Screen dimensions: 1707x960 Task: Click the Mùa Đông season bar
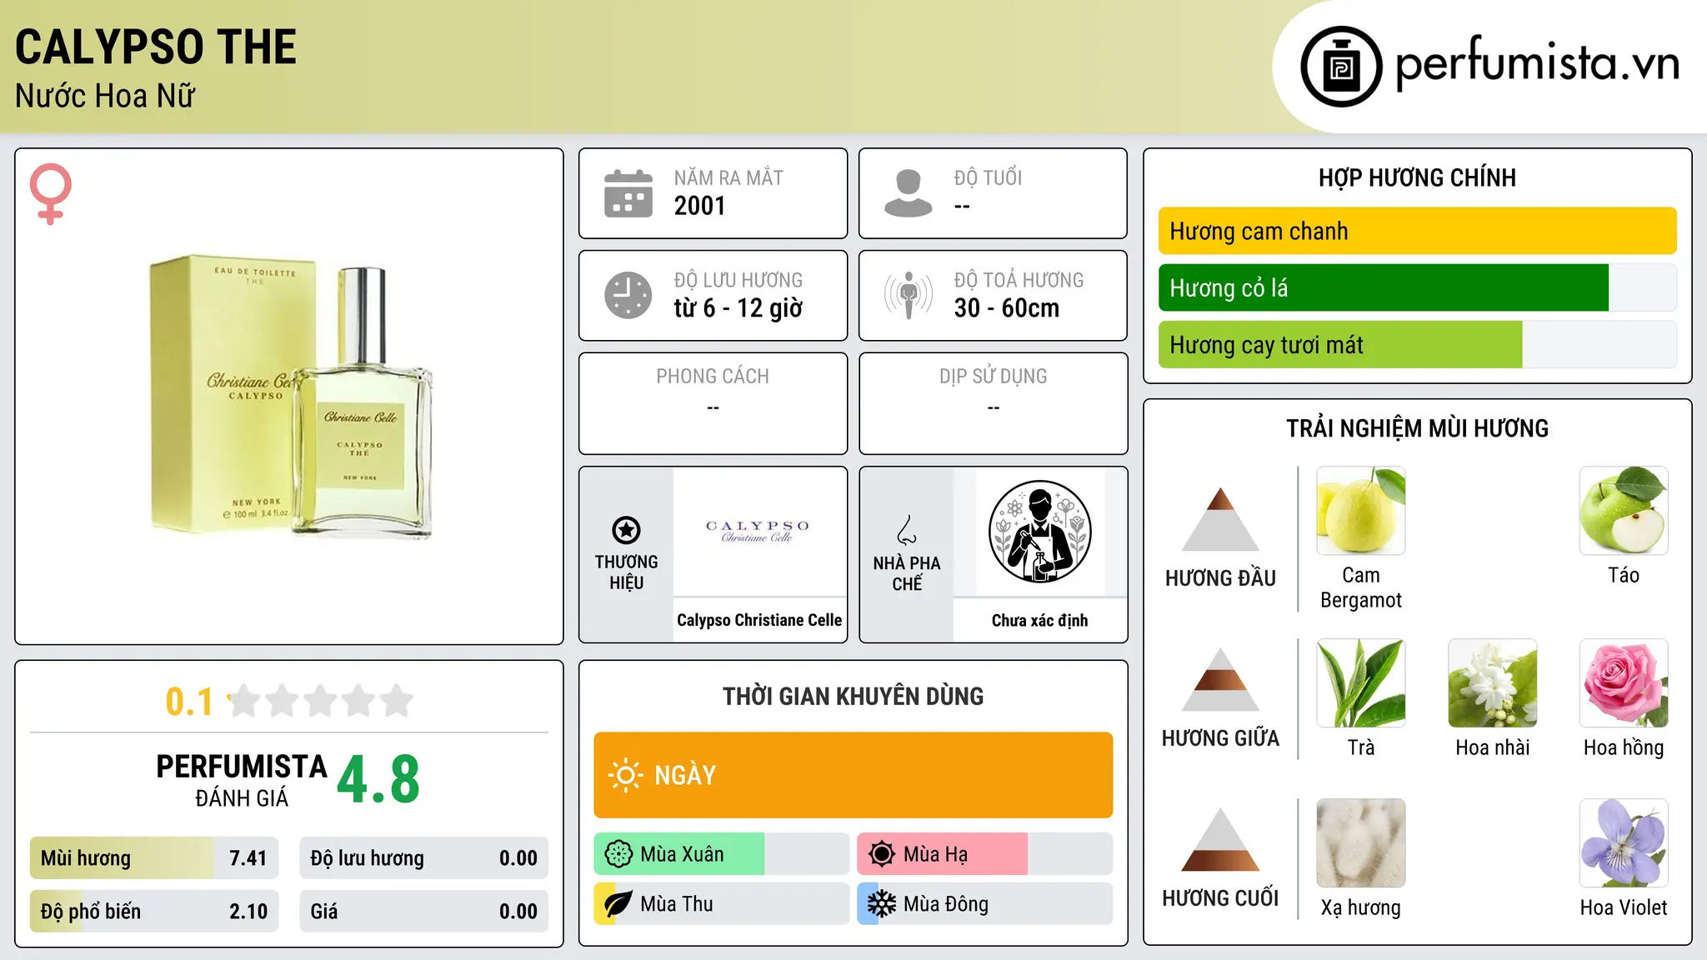(x=985, y=904)
